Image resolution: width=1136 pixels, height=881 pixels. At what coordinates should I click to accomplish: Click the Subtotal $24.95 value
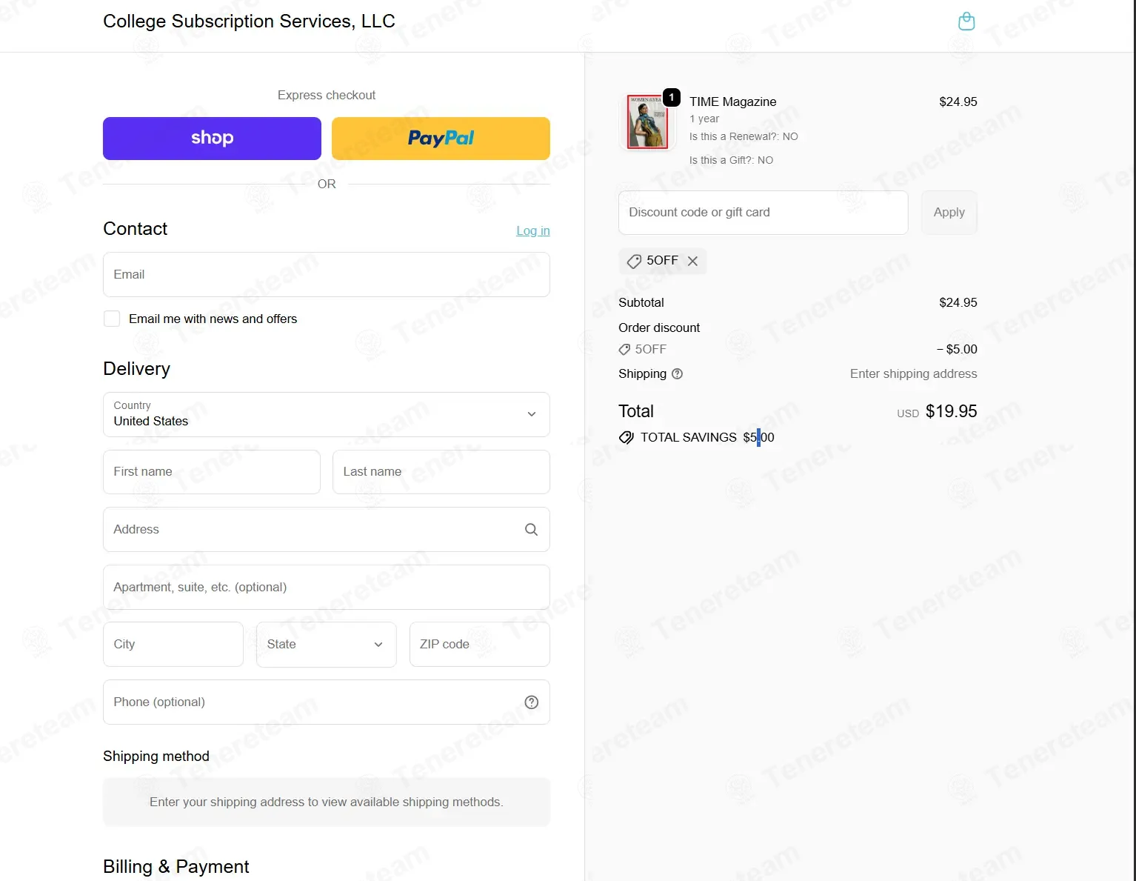958,302
